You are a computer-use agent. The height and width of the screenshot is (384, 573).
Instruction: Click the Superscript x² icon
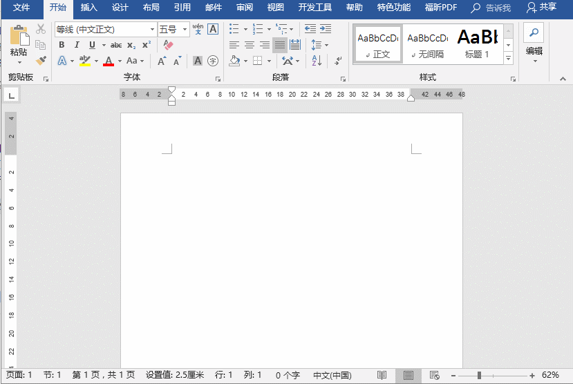click(146, 45)
